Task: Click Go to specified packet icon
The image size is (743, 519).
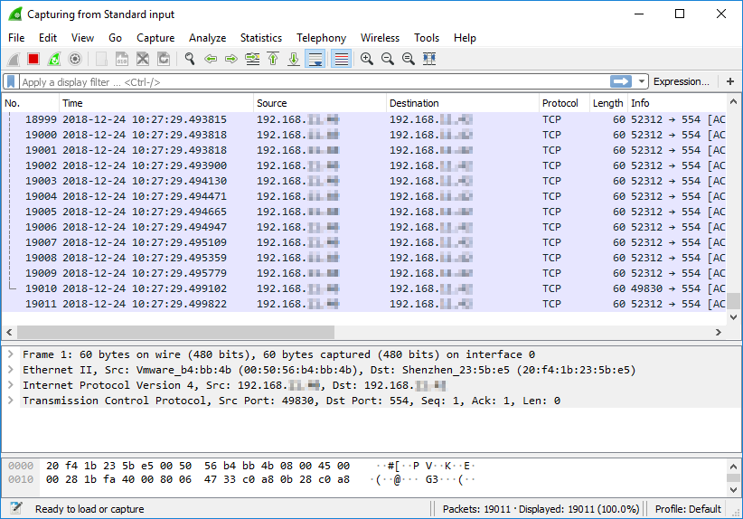Action: (252, 60)
